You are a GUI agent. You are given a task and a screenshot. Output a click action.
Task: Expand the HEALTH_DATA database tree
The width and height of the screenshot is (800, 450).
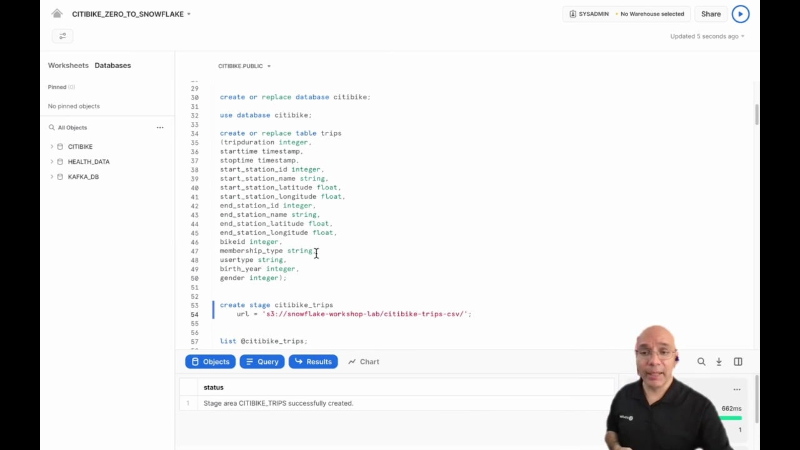pos(52,162)
